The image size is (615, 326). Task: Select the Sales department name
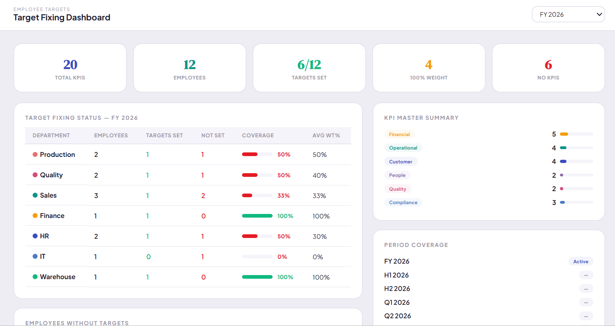pyautogui.click(x=48, y=196)
